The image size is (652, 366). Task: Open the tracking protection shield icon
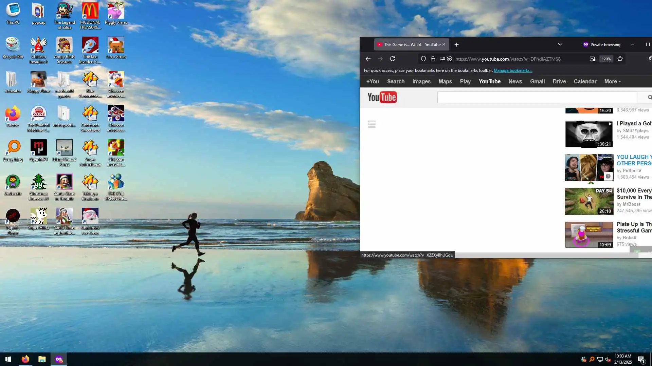423,59
